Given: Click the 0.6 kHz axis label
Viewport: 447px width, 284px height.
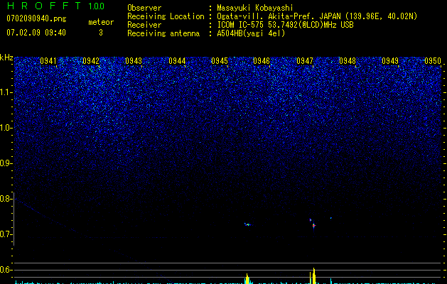Looking at the screenshot, I should pos(5,270).
